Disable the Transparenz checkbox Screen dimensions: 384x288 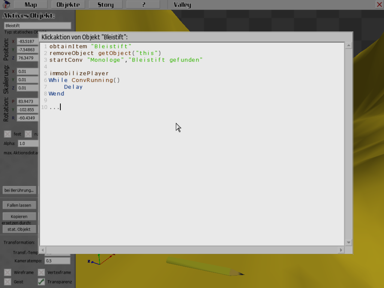pos(41,281)
